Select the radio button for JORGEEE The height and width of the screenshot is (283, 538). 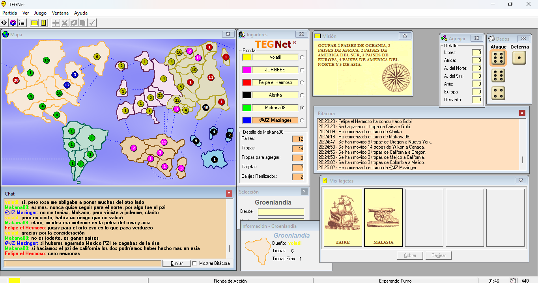[302, 70]
